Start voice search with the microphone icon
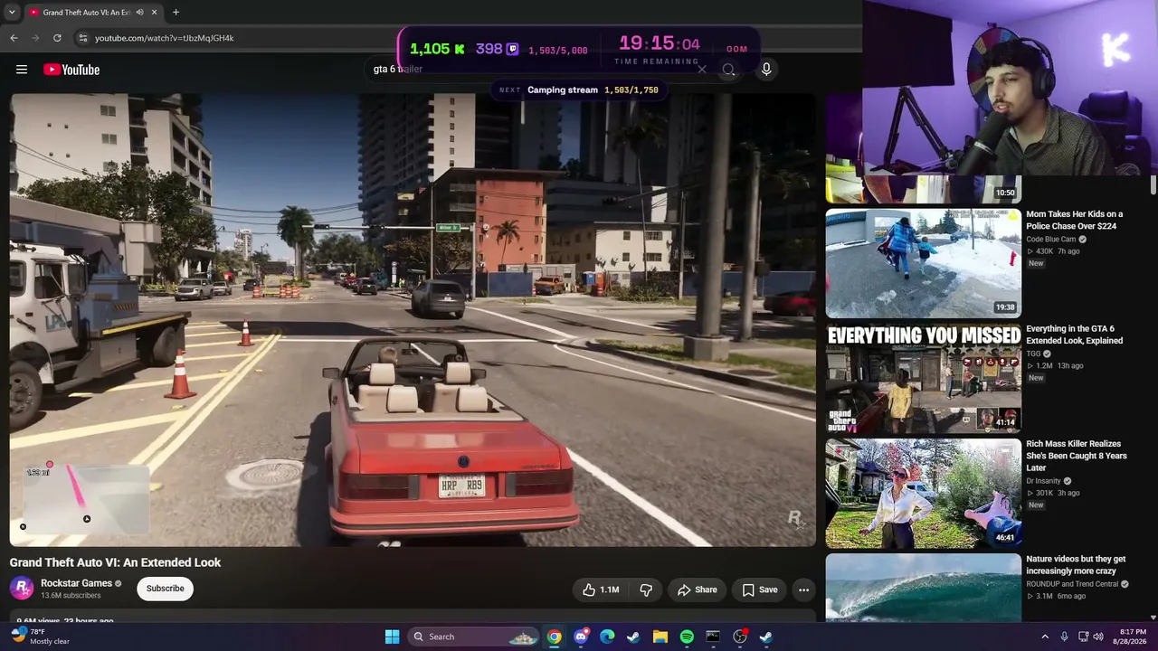Image resolution: width=1158 pixels, height=651 pixels. 766,69
